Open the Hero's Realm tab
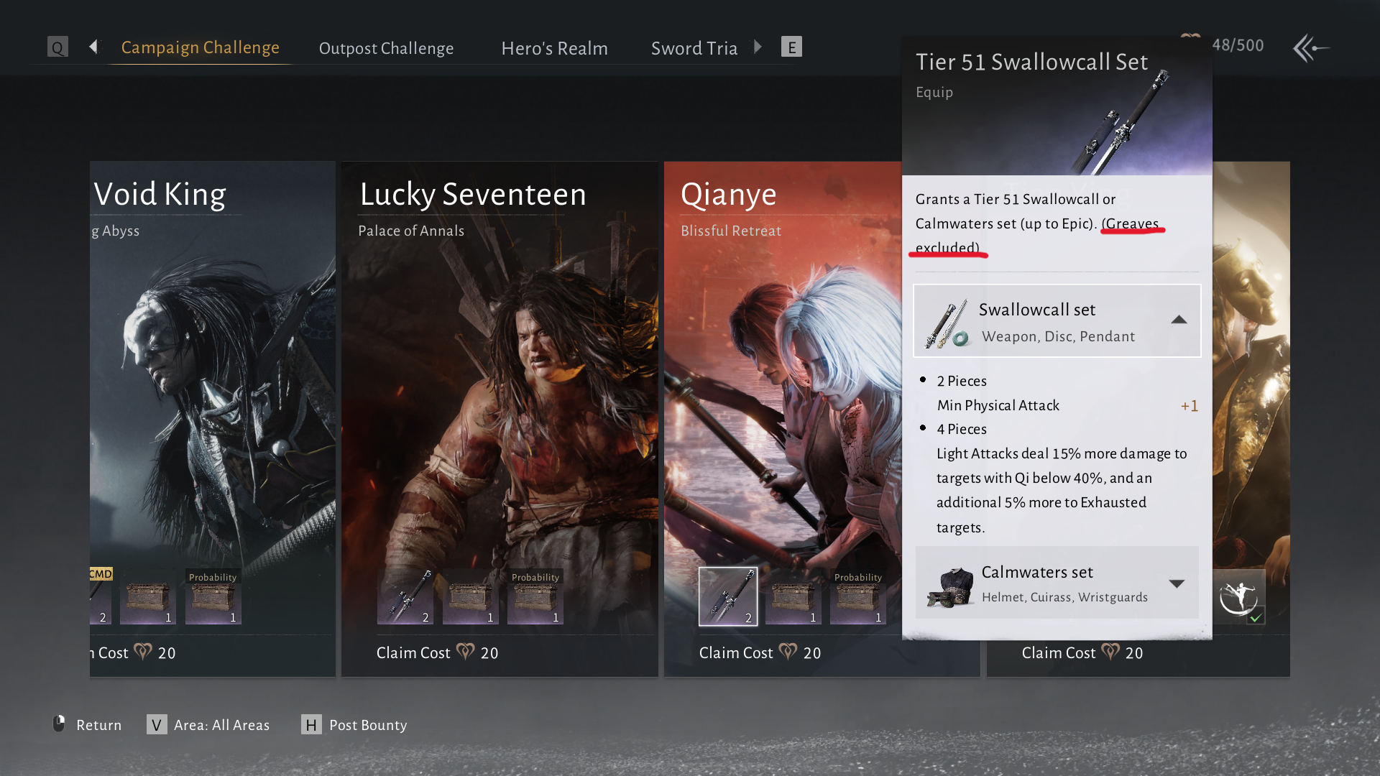The image size is (1380, 776). 554,48
